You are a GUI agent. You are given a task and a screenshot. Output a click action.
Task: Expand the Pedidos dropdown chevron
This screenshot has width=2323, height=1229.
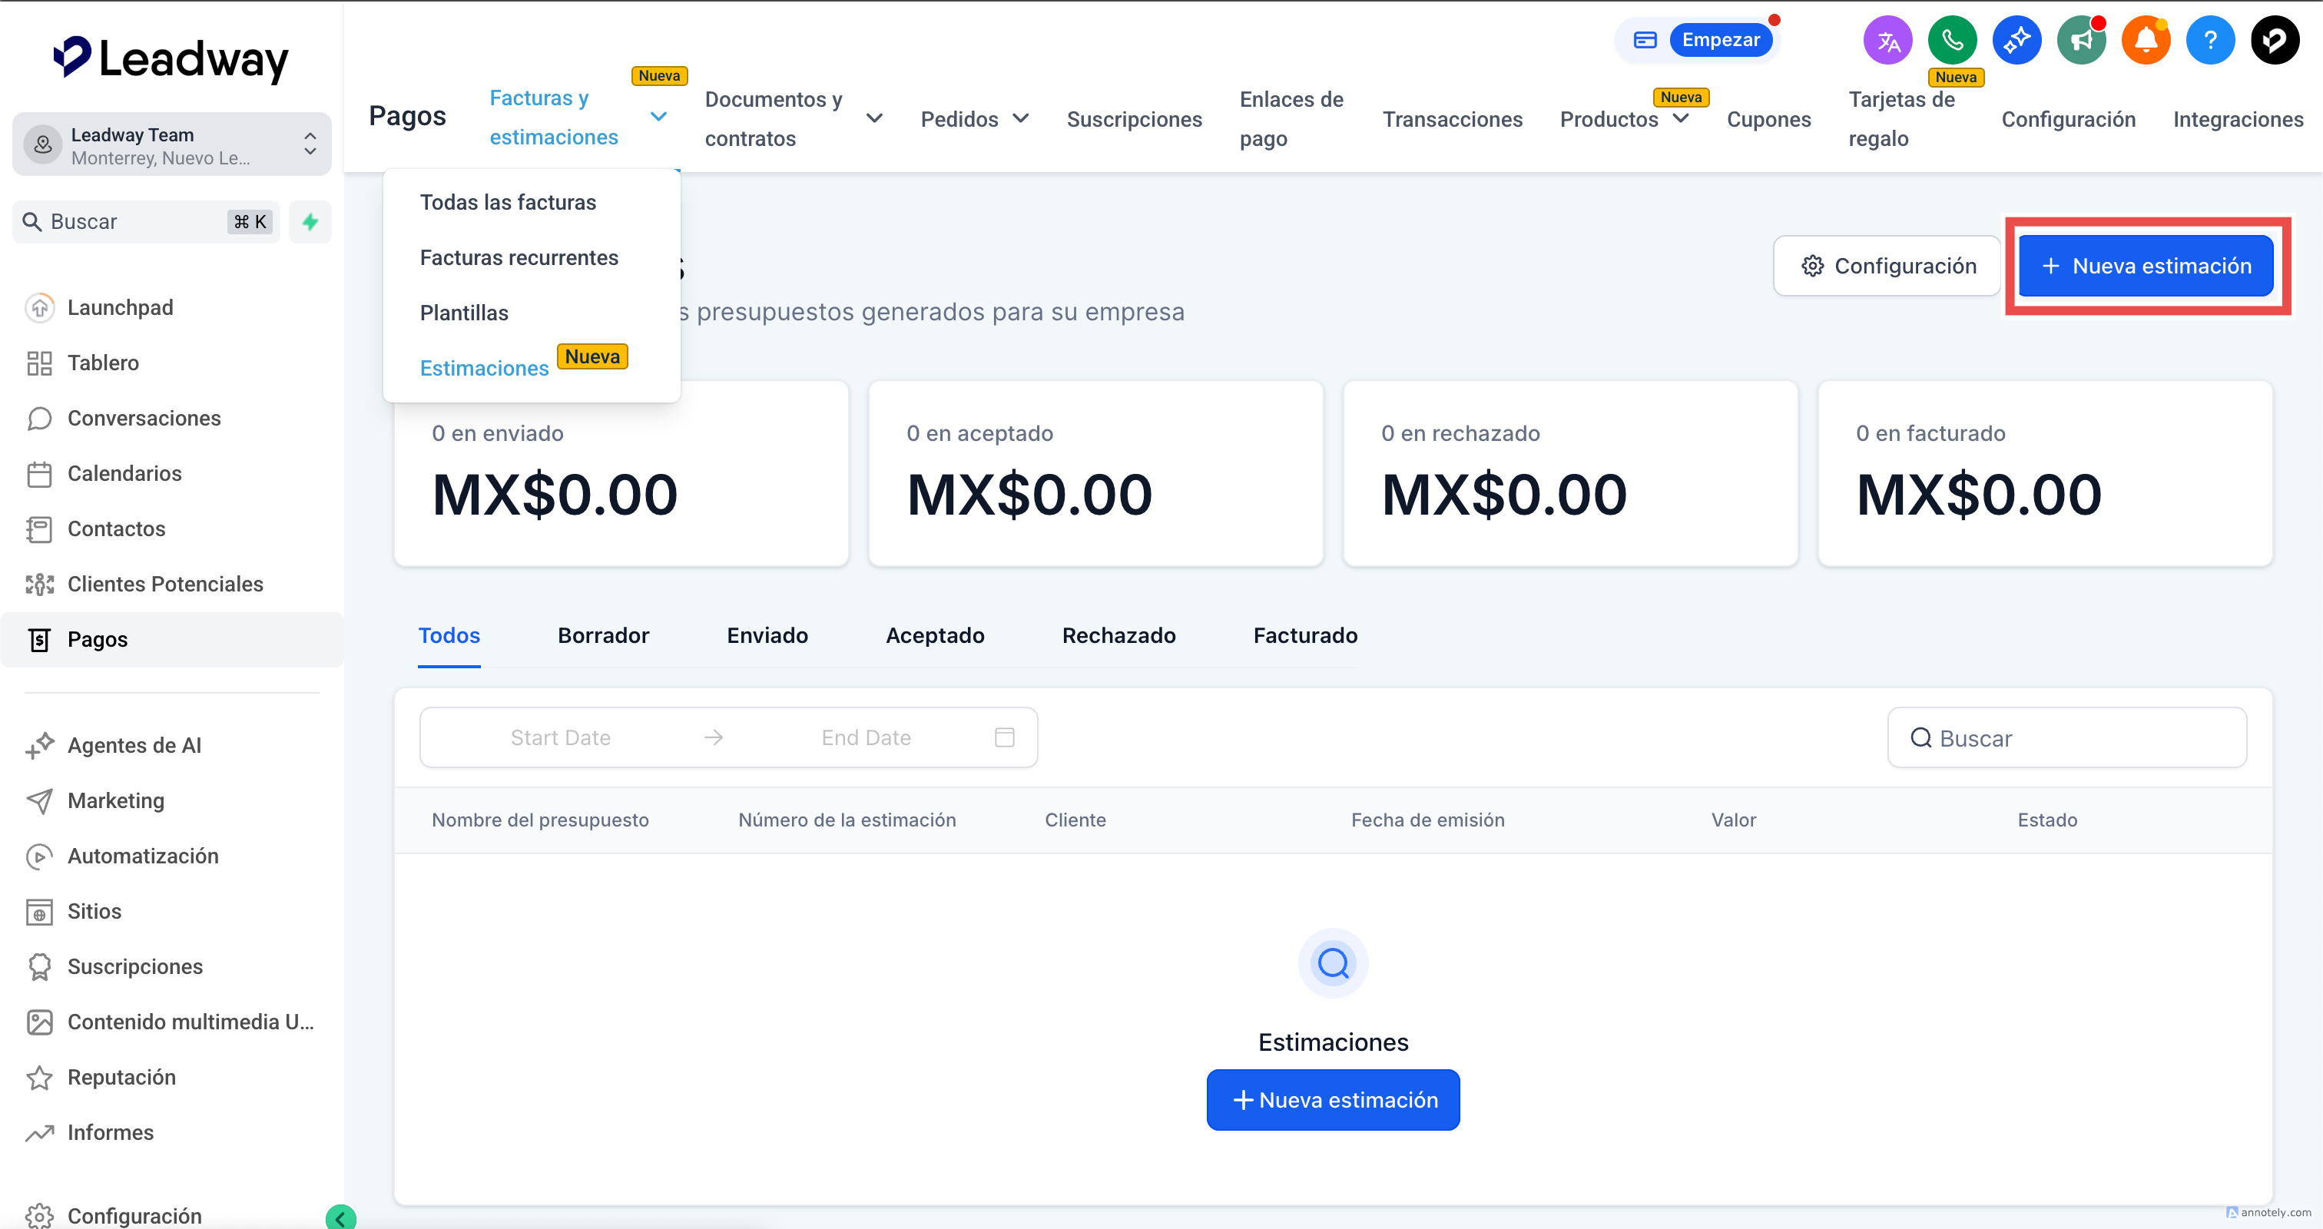pos(1021,118)
